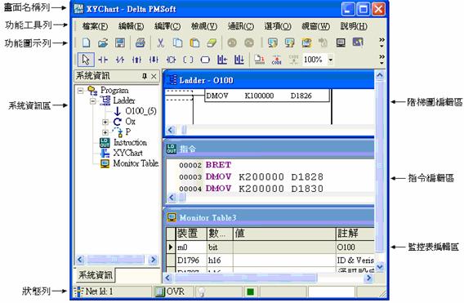Collapse the Ladder tree node
The image size is (464, 303).
pyautogui.click(x=93, y=101)
